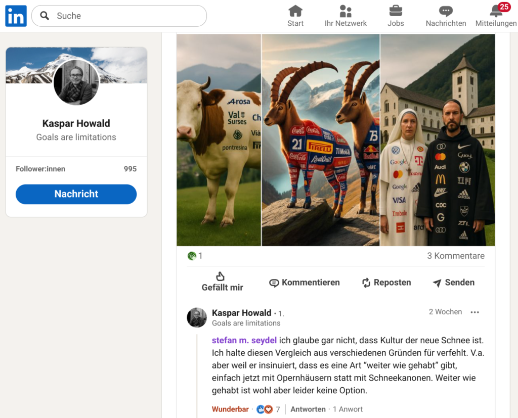Image resolution: width=518 pixels, height=418 pixels.
Task: Send the post via Senden
Action: point(453,283)
